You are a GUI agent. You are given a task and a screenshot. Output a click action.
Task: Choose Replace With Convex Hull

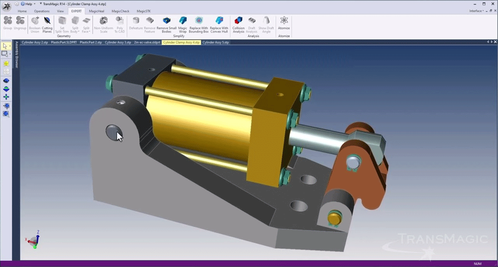[x=219, y=24]
